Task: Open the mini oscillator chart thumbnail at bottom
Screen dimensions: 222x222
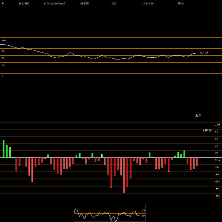Action: pos(110,213)
